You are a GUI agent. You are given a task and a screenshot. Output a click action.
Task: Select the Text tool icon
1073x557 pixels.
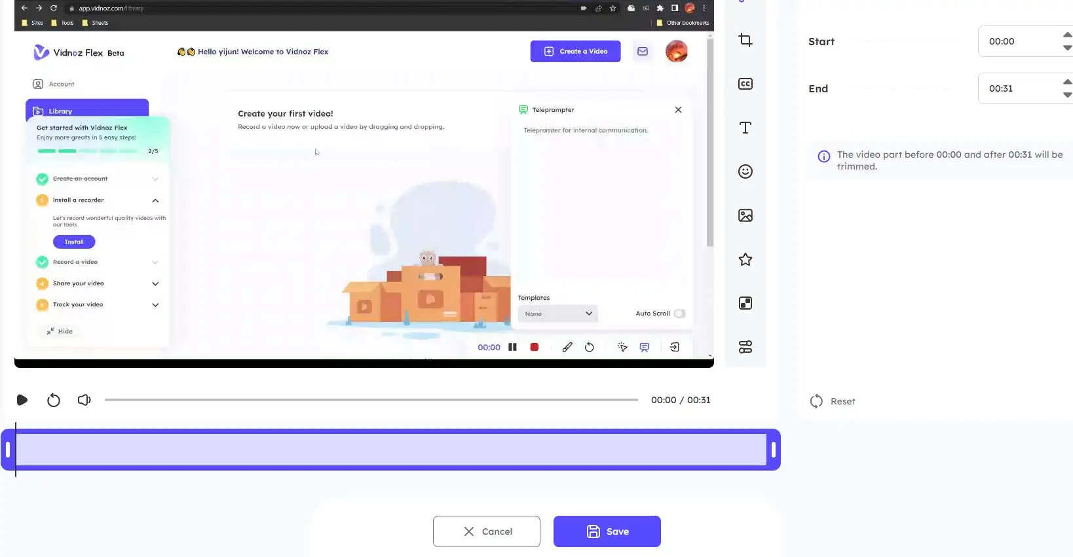pyautogui.click(x=745, y=128)
